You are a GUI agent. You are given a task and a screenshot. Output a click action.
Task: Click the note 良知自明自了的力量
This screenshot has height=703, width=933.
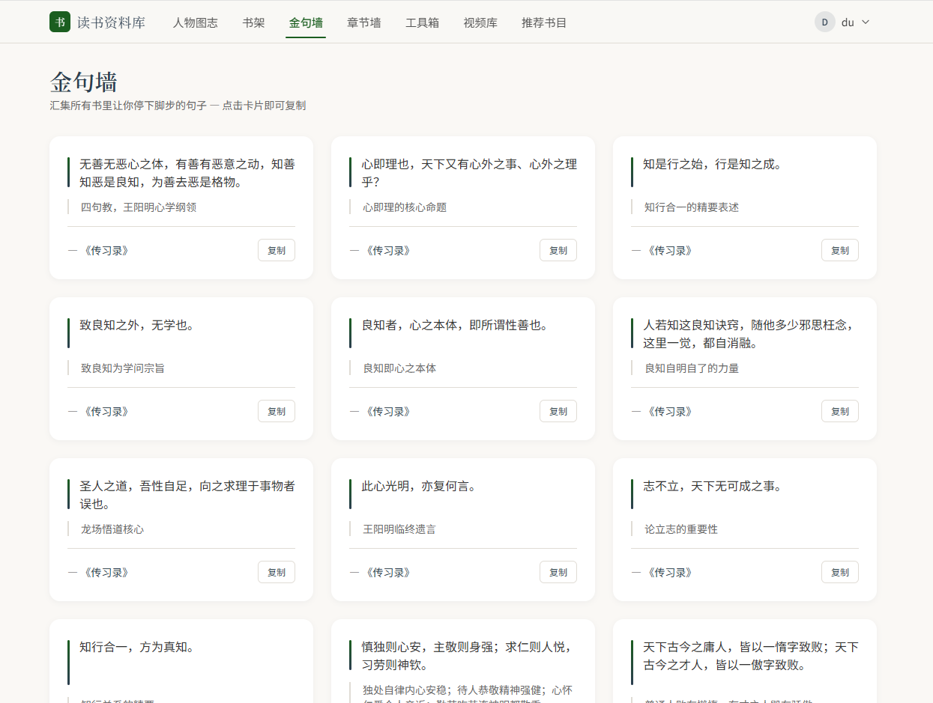(692, 368)
